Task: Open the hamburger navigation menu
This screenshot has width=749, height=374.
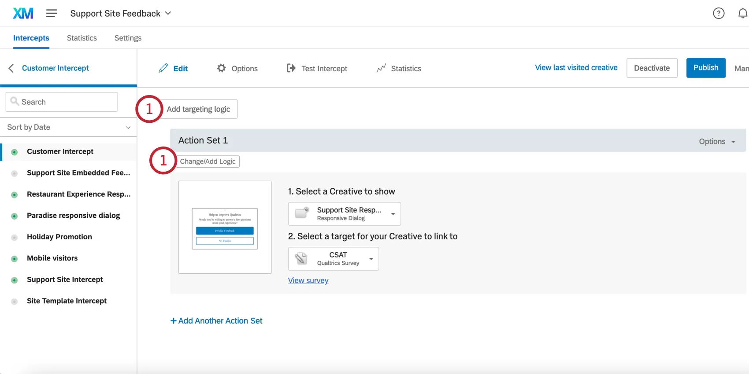Action: coord(52,14)
